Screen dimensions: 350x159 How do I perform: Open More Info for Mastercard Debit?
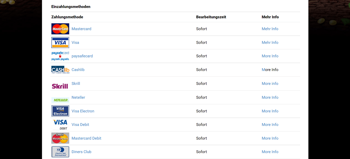tap(270, 138)
